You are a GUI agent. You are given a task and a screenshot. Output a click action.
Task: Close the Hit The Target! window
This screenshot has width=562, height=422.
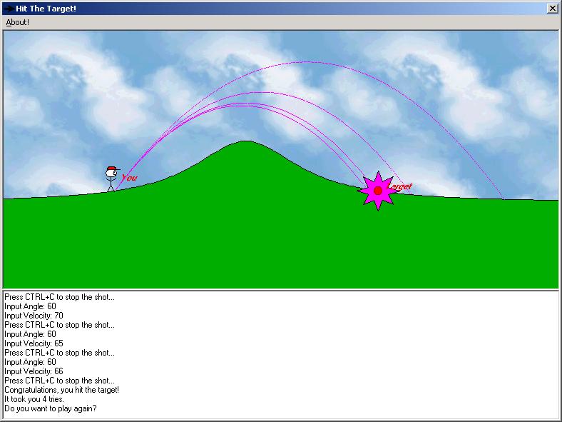552,9
